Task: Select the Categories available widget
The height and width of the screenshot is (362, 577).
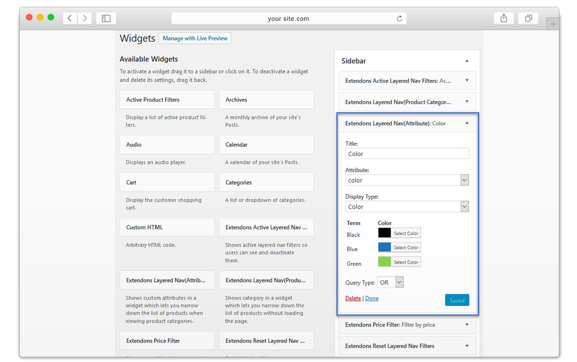Action: coord(267,182)
